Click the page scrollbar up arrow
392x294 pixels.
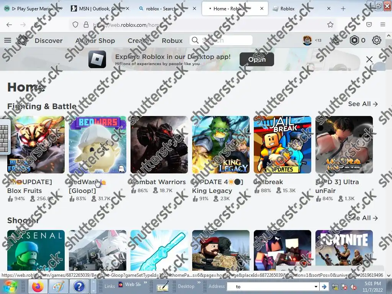[x=389, y=36]
